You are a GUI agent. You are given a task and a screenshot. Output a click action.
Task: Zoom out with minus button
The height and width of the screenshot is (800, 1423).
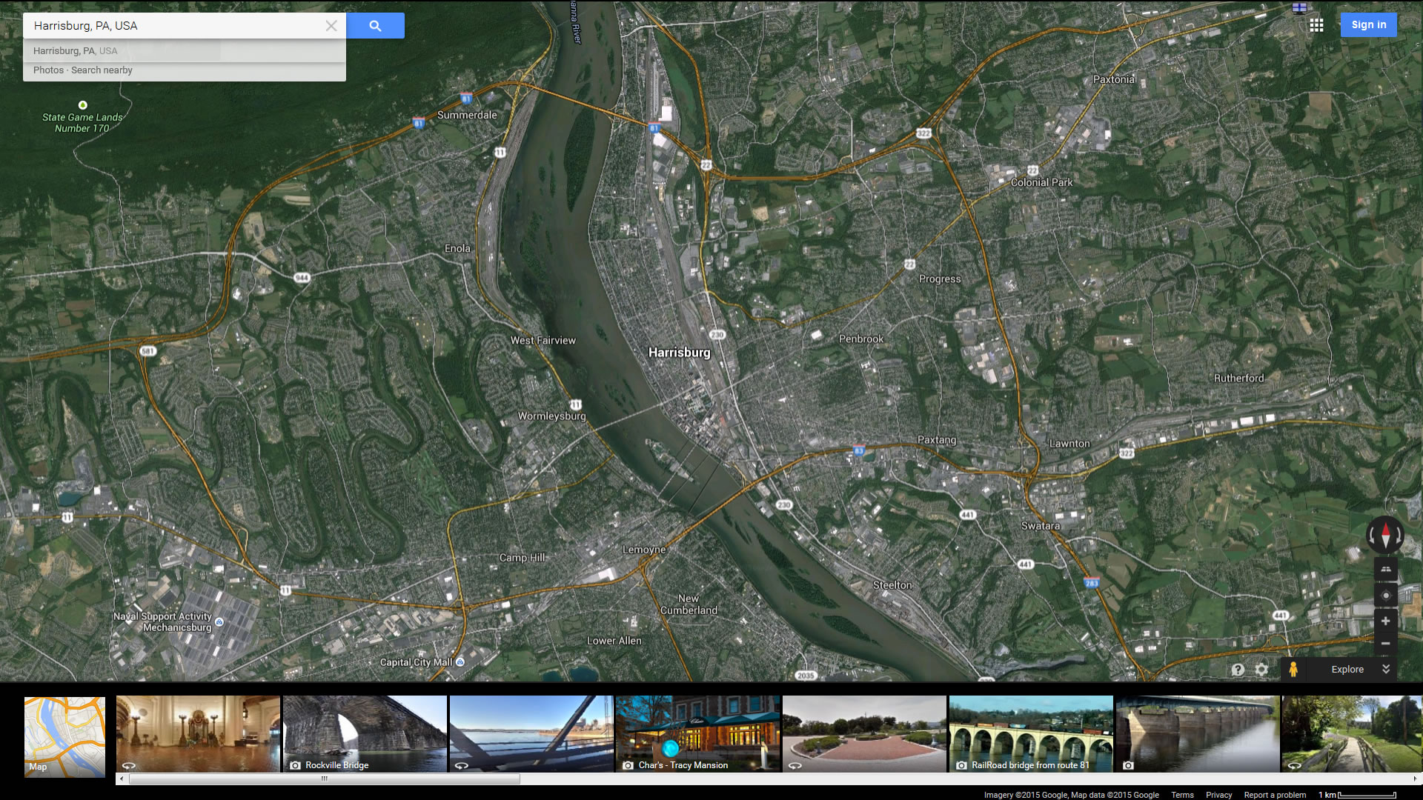pos(1385,643)
